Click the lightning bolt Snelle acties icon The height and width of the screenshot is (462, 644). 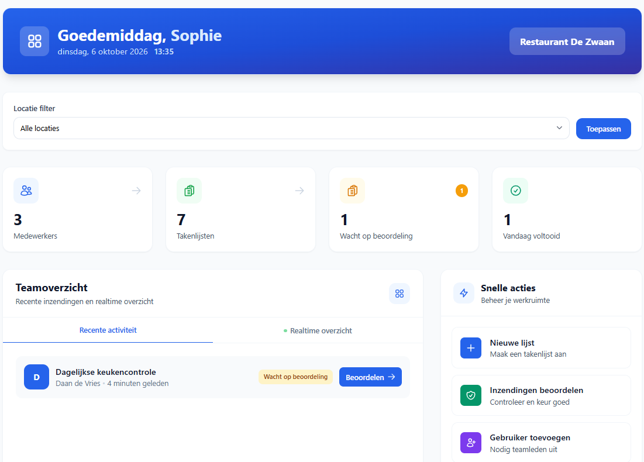[464, 293]
